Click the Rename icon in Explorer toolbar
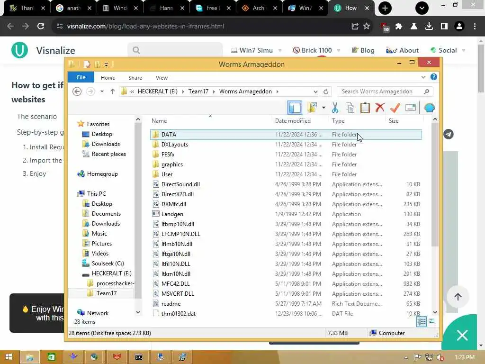This screenshot has width=485, height=364. 411,108
